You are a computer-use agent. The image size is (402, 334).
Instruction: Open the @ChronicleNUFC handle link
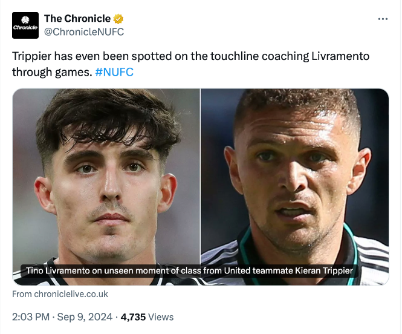pos(84,31)
